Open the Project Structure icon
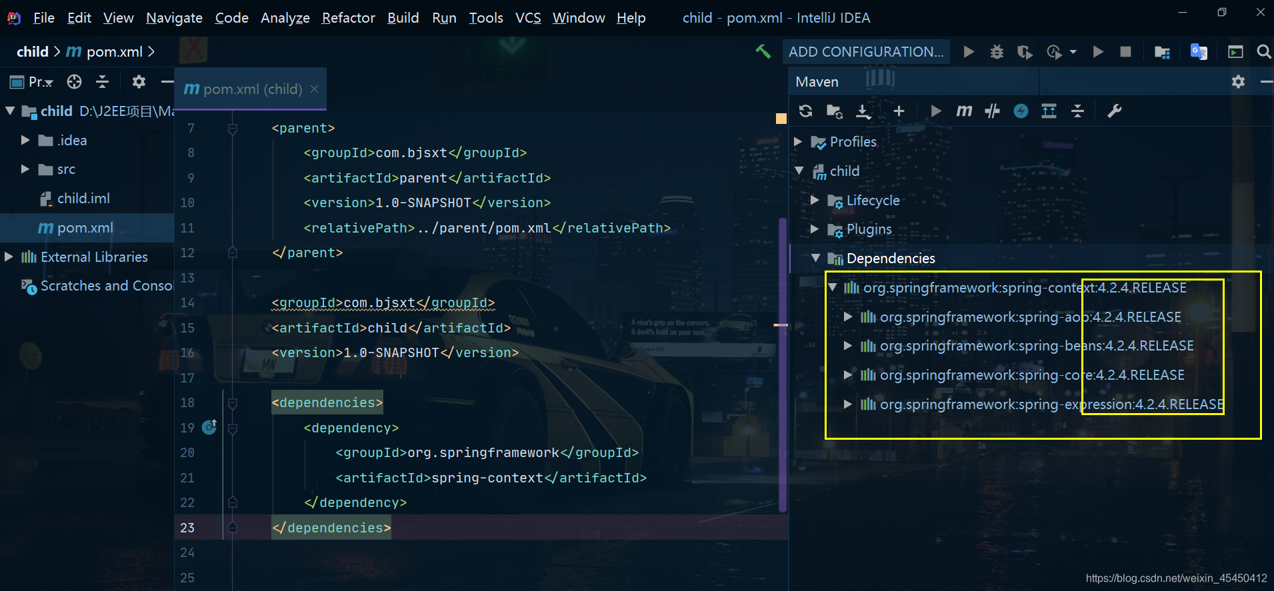This screenshot has width=1274, height=591. point(1162,52)
